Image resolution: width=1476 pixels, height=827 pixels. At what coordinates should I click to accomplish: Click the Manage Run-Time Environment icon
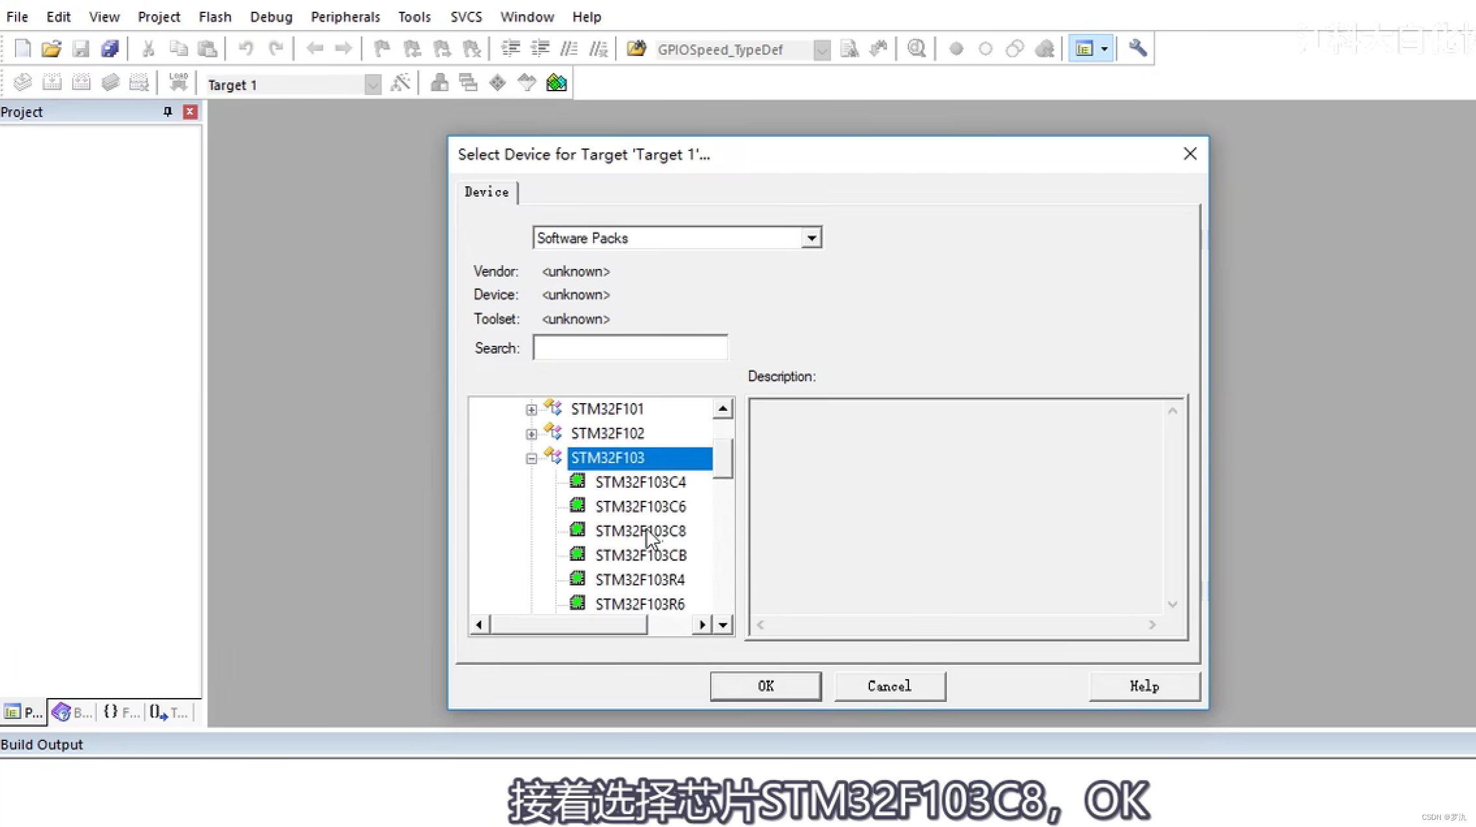(x=497, y=83)
